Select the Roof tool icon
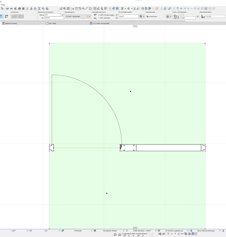This screenshot has height=237, width=226. click(15, 9)
